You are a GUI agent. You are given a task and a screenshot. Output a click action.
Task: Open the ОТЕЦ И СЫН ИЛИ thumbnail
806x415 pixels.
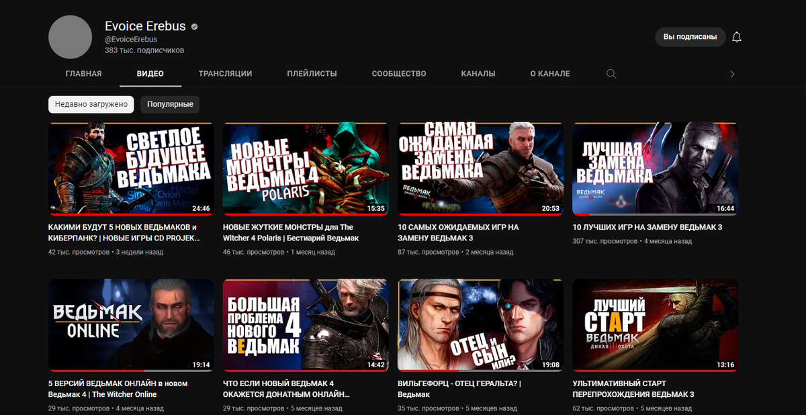click(x=480, y=326)
